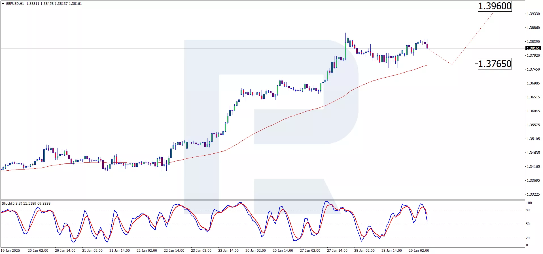The image size is (543, 254).
Task: Click the GBPUSD,H1 chart symbol title
Action: (15, 4)
